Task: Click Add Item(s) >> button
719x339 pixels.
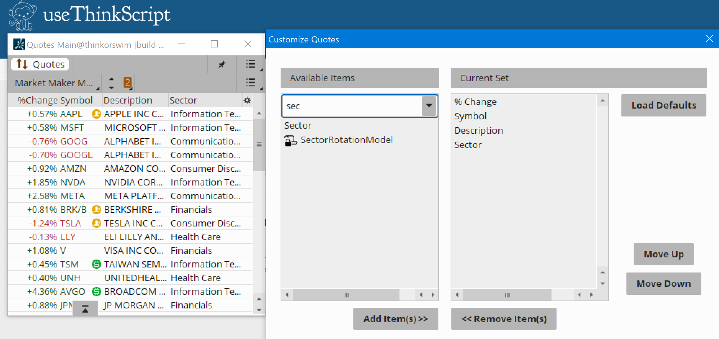Action: (x=396, y=319)
